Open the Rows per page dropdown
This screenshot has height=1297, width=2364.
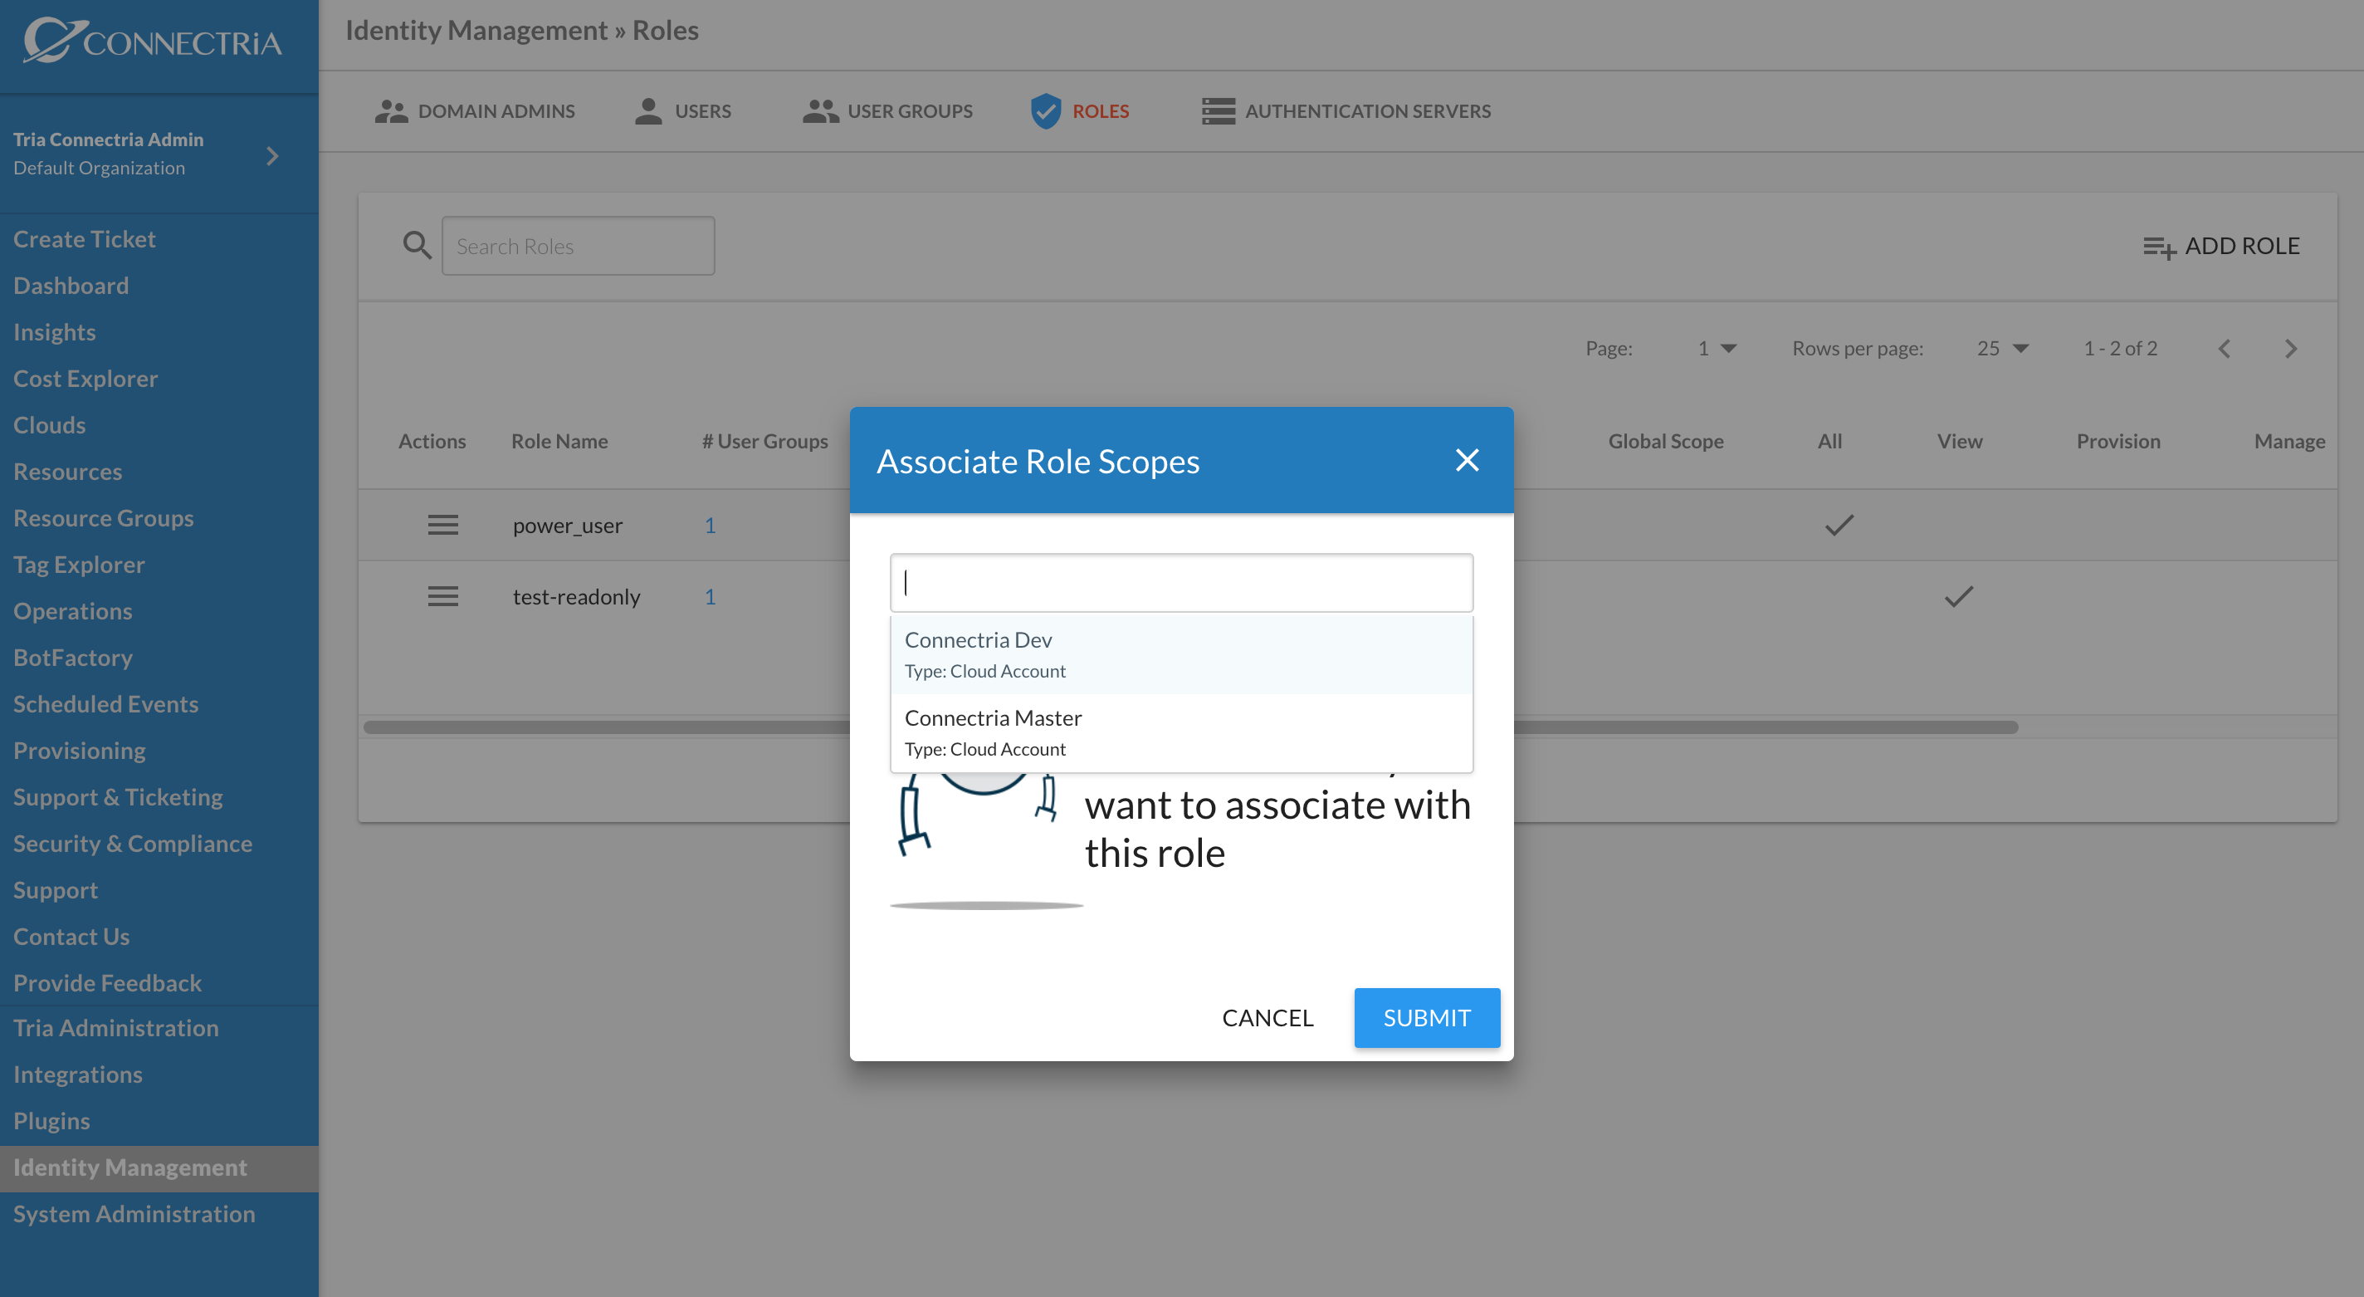click(x=2002, y=349)
